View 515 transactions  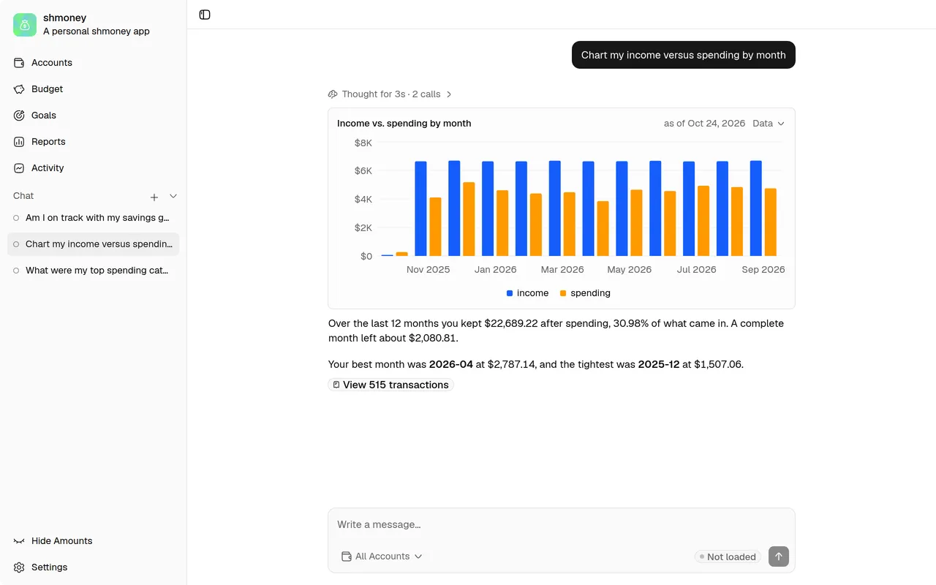(x=391, y=385)
